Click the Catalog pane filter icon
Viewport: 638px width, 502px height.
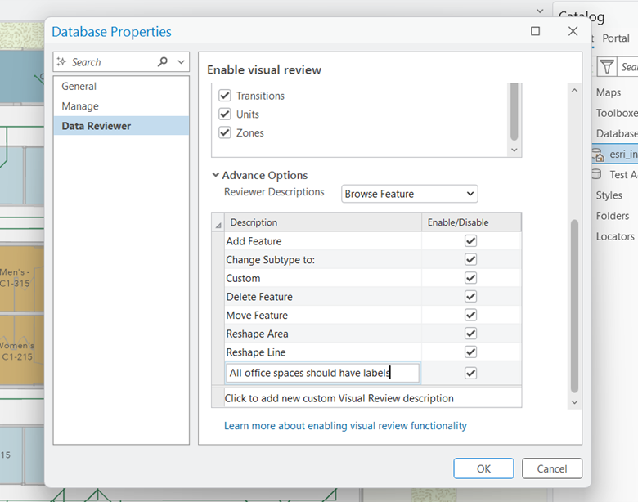(606, 67)
